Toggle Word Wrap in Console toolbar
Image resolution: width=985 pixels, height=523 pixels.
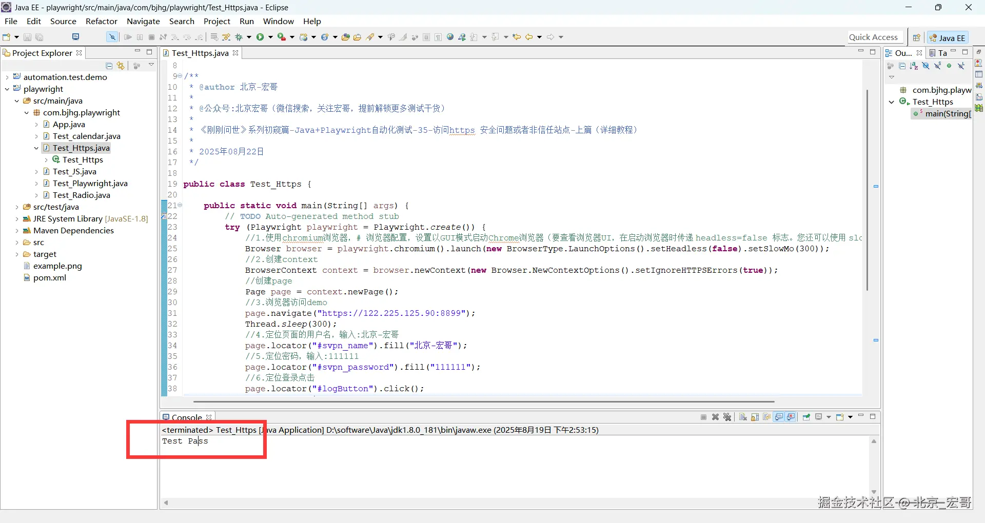click(x=766, y=417)
